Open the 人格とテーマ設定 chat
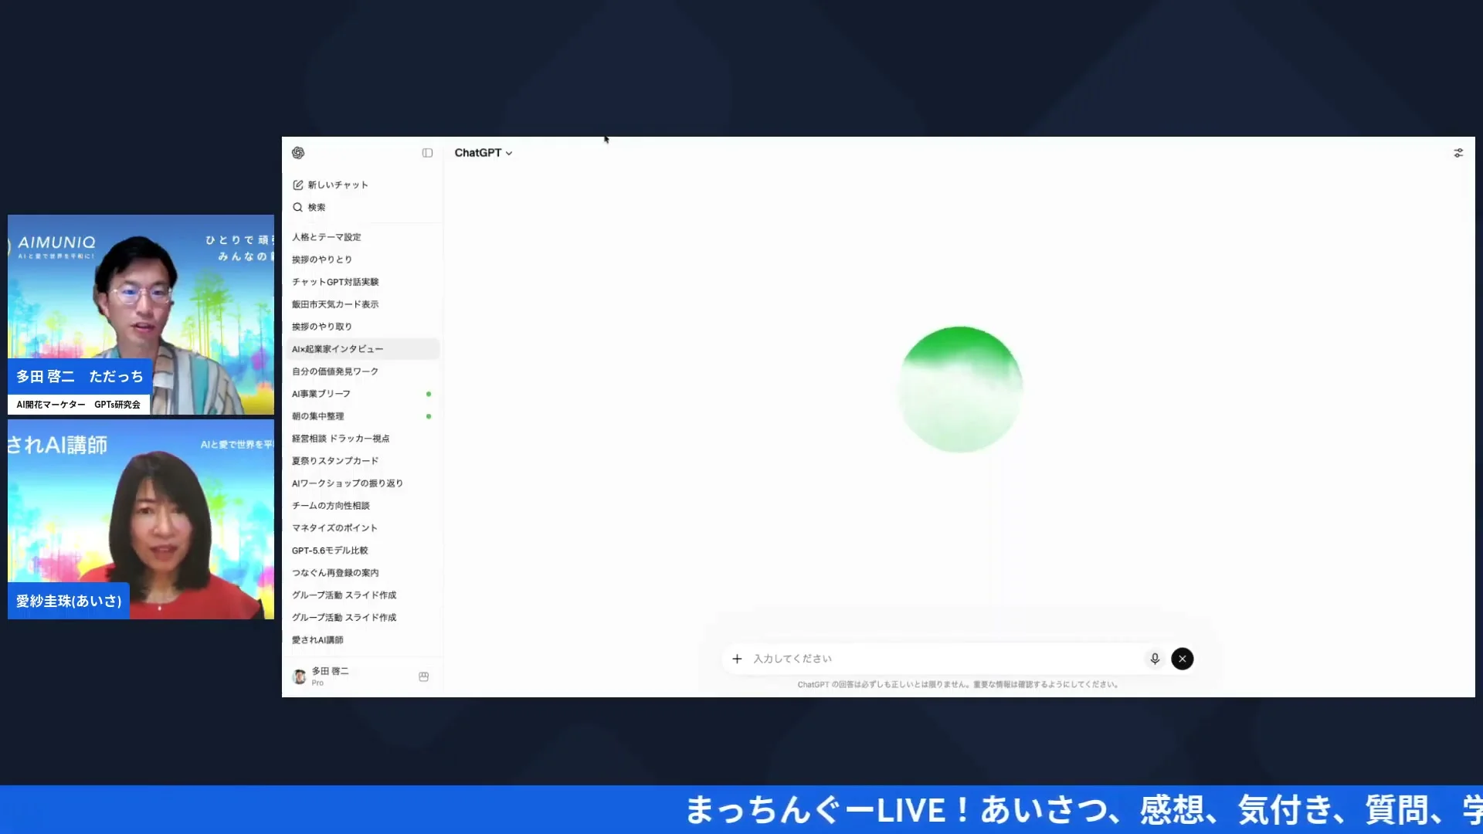 tap(362, 237)
